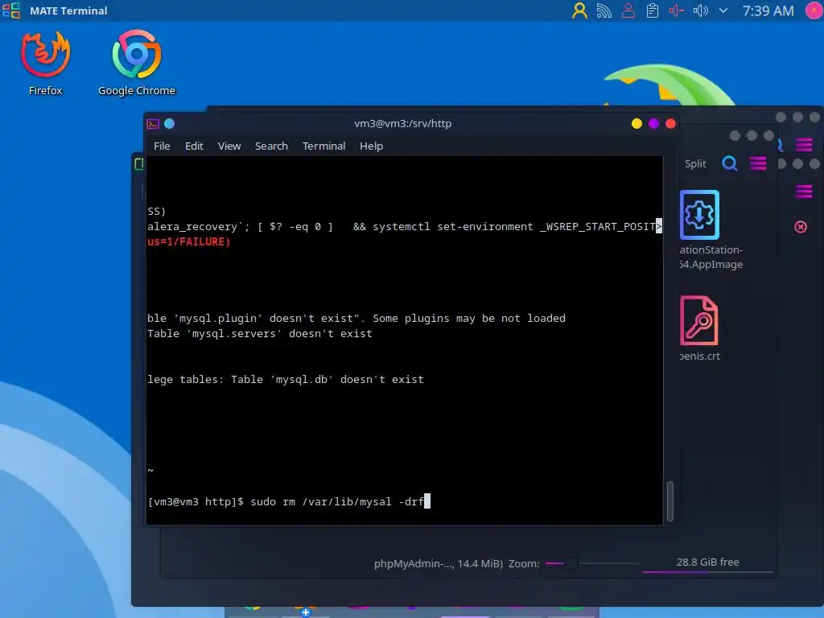Screen dimensions: 824x618
Task: Click the pink round session icon in panel corner
Action: (814, 10)
